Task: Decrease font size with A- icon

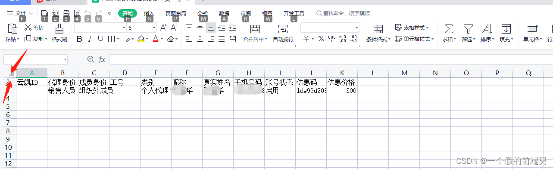Action: 174,28
